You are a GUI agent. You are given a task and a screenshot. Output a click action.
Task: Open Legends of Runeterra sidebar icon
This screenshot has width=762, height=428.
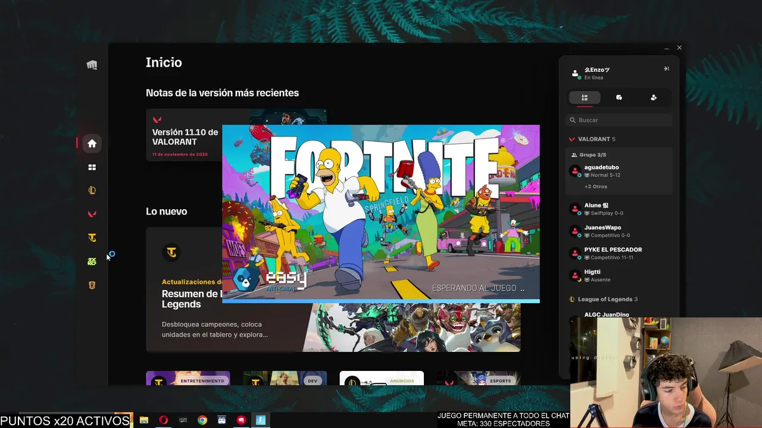pyautogui.click(x=92, y=285)
